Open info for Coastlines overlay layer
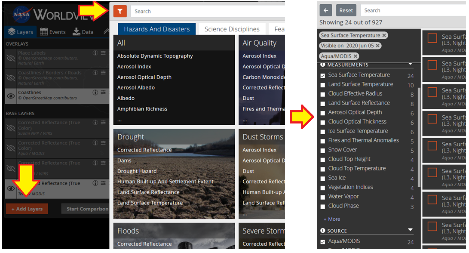The width and height of the screenshot is (469, 253). click(95, 93)
